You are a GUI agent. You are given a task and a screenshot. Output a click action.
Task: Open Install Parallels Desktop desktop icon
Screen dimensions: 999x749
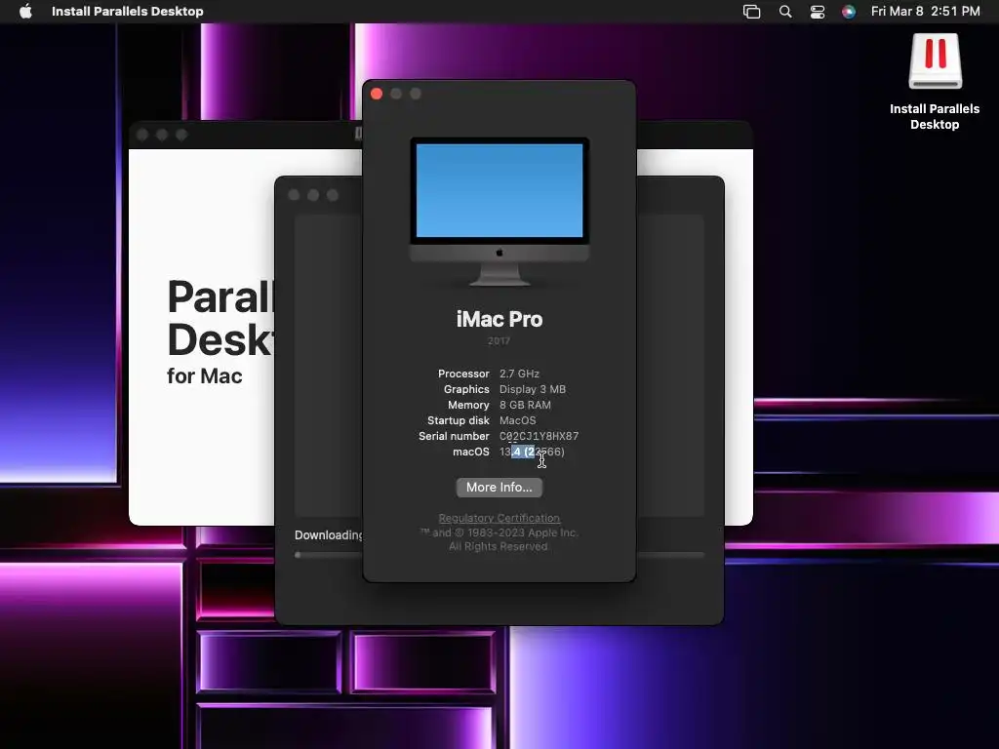(x=935, y=61)
